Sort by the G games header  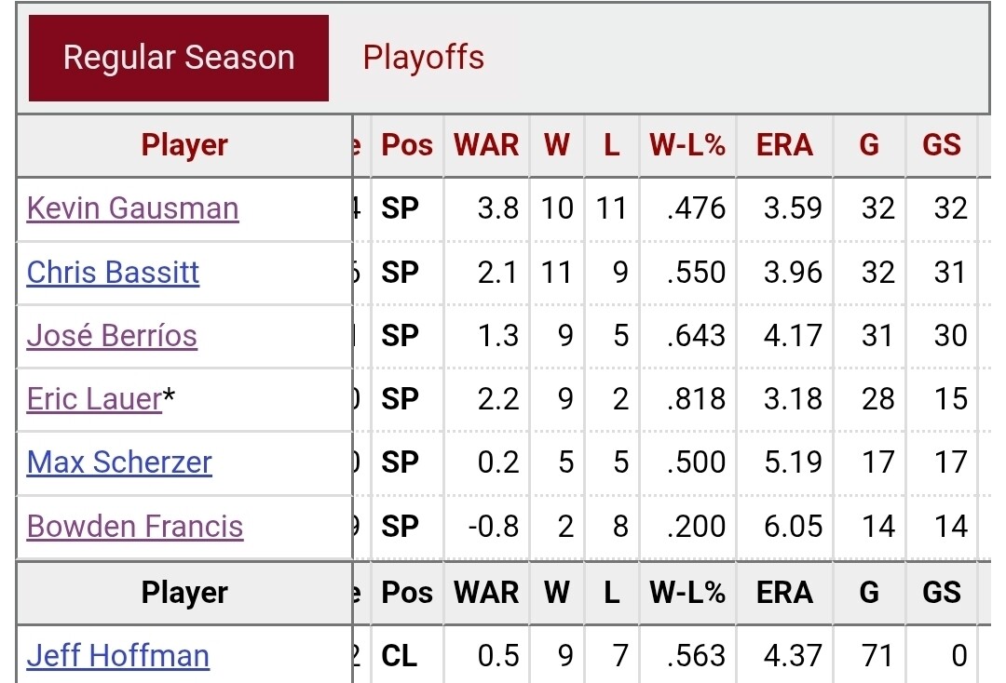[x=869, y=145]
